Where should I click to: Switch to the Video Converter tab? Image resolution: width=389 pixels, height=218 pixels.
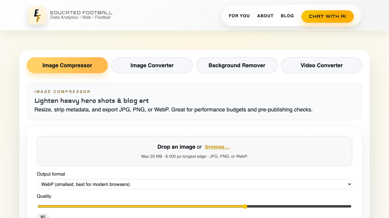(322, 65)
